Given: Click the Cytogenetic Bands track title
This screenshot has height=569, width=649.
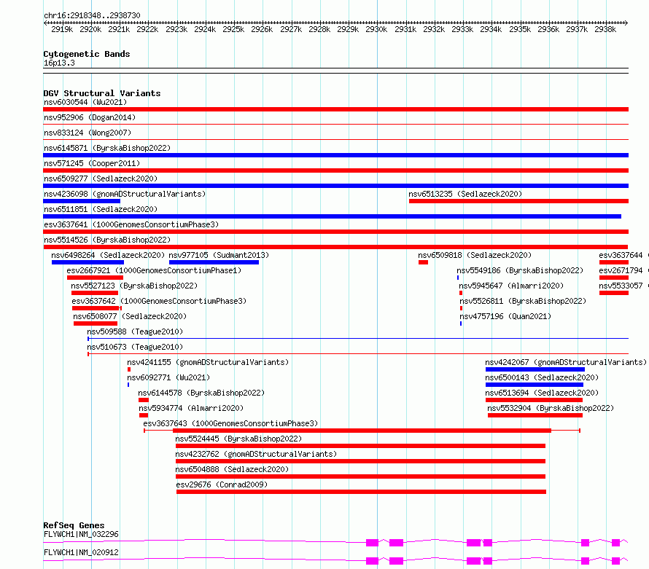Looking at the screenshot, I should pos(87,54).
